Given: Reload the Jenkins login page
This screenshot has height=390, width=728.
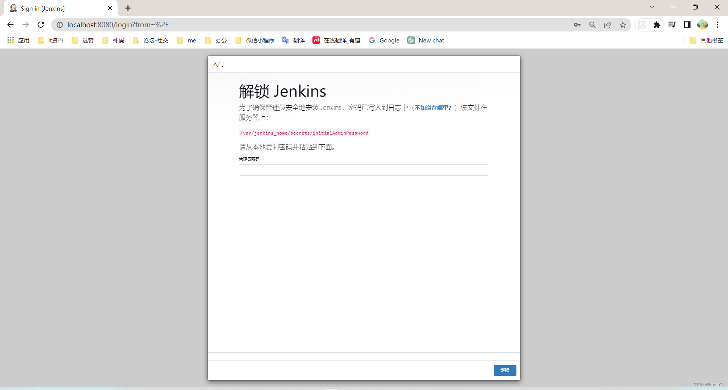Looking at the screenshot, I should tap(41, 25).
